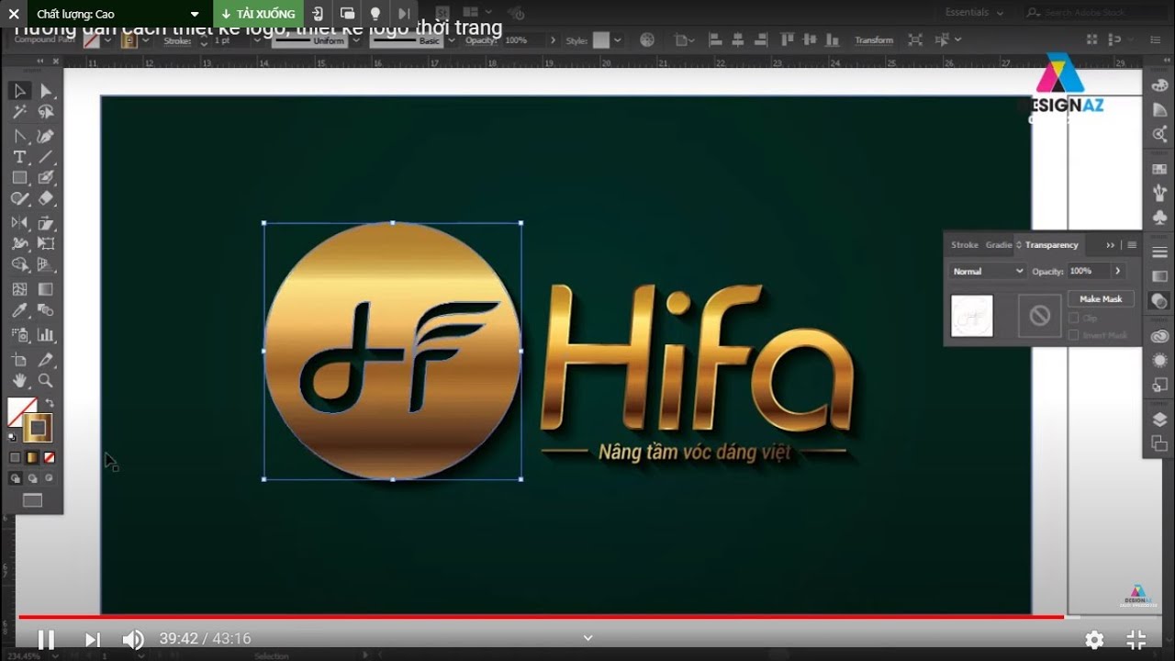This screenshot has width=1175, height=661.
Task: Select the Hand tool
Action: tap(19, 381)
